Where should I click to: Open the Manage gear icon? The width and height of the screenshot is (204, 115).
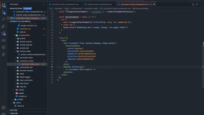point(4,114)
